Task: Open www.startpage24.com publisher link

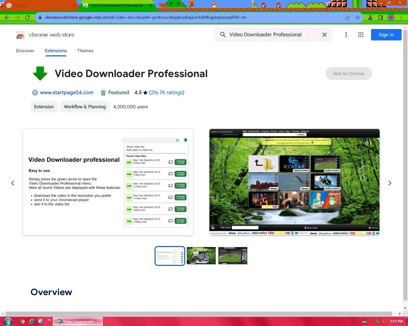Action: click(x=67, y=93)
